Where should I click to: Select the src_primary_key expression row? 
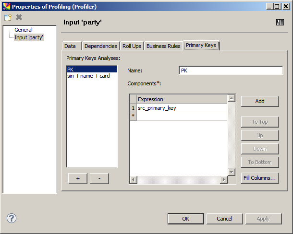click(x=181, y=108)
